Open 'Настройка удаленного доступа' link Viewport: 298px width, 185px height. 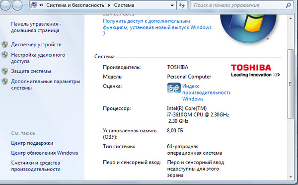38,58
